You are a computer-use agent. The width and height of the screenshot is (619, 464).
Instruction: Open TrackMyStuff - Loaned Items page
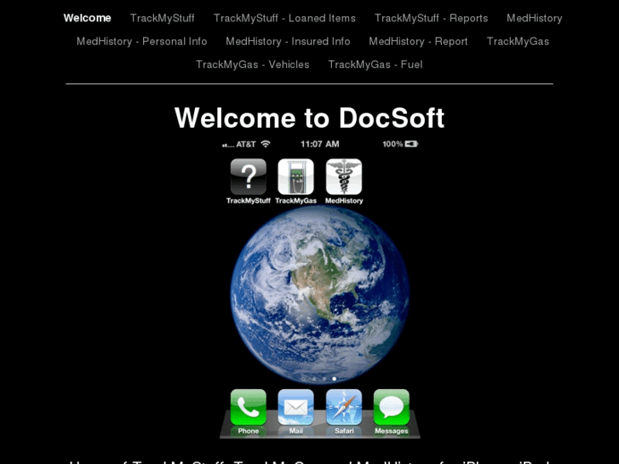(284, 18)
